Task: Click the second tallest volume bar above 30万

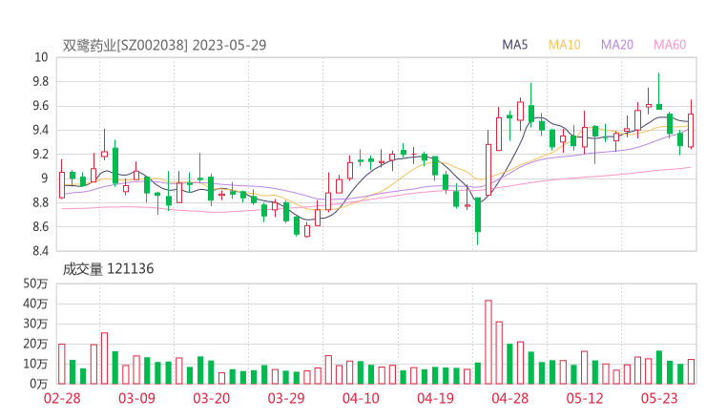Action: click(x=499, y=353)
